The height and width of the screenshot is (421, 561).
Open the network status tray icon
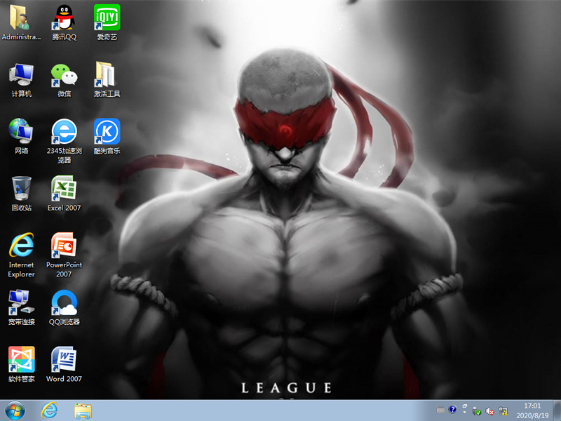(x=503, y=411)
